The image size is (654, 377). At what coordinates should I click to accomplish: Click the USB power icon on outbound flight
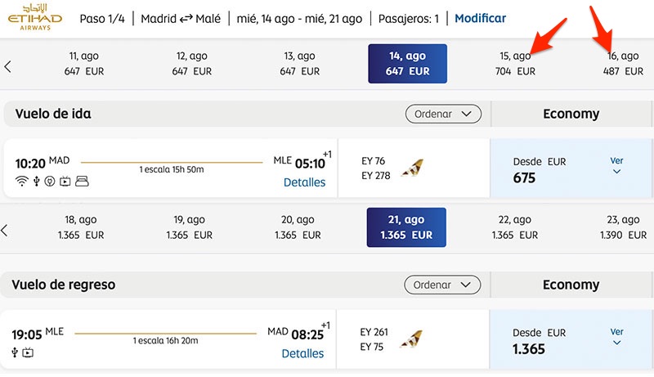(x=37, y=182)
